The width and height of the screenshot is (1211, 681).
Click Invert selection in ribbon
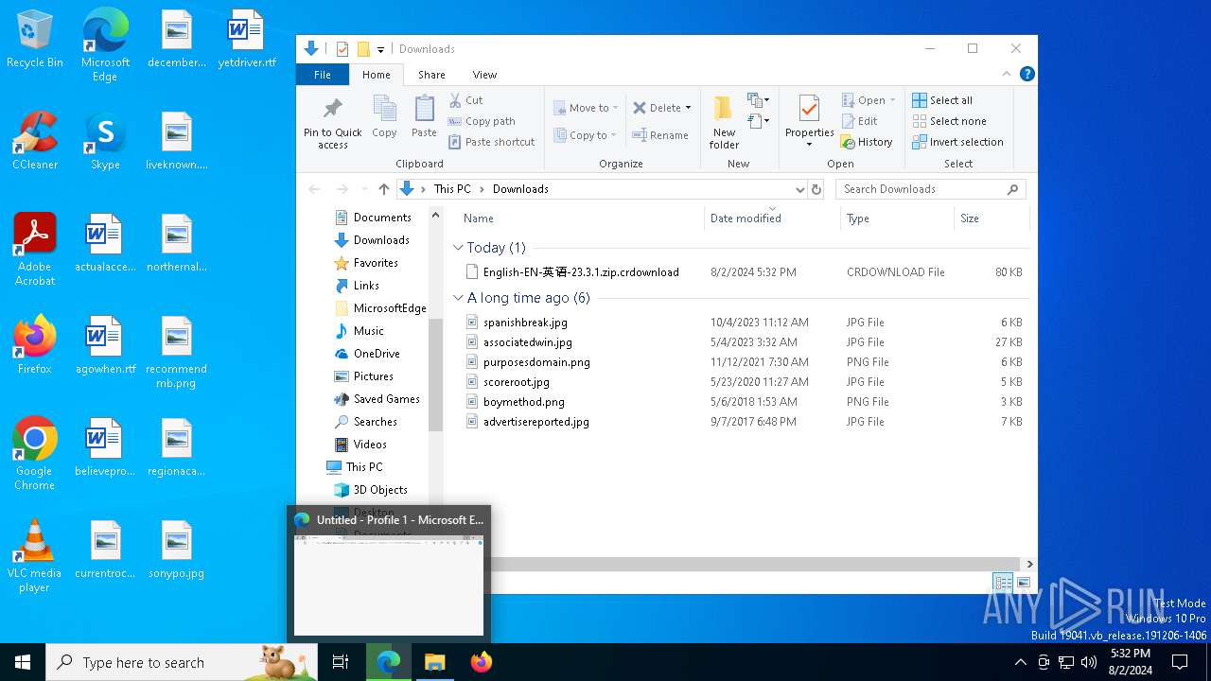pyautogui.click(x=957, y=142)
